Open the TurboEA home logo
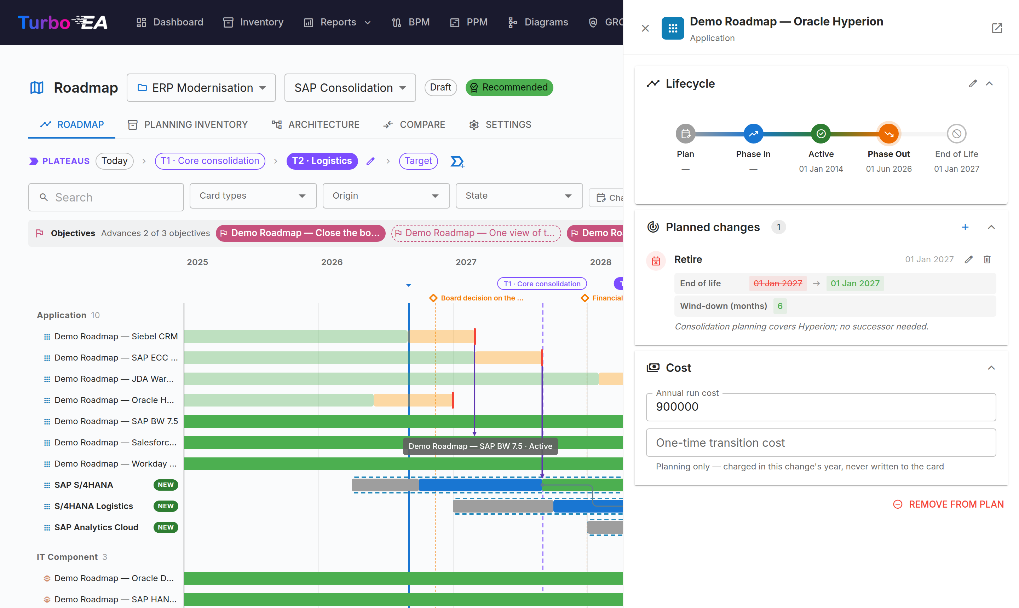The image size is (1019, 608). (x=62, y=22)
